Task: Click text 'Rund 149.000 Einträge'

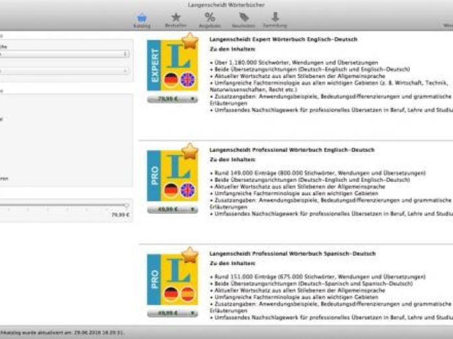Action: coord(245,173)
